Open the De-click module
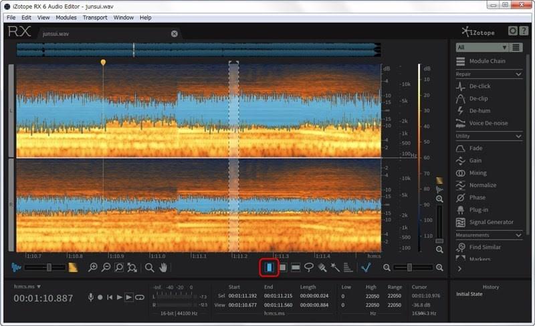This screenshot has width=535, height=326. point(473,86)
